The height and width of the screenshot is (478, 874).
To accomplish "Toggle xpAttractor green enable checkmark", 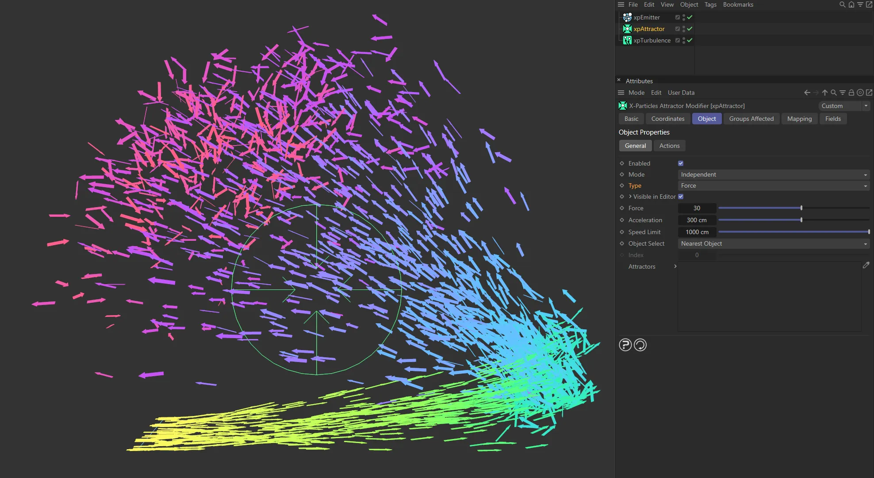I will pyautogui.click(x=690, y=29).
